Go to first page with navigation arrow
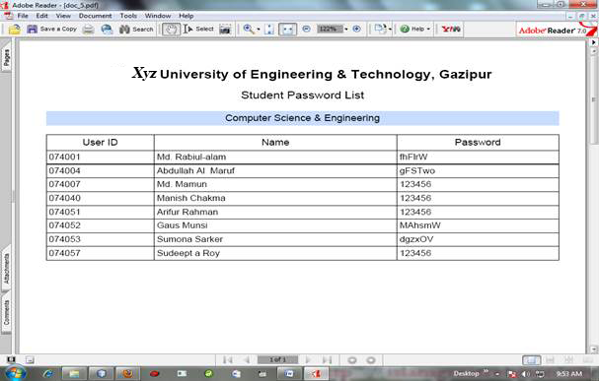This screenshot has height=381, width=599. tap(227, 360)
